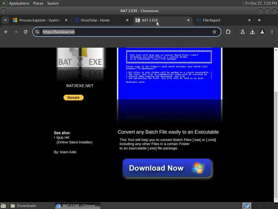Close the BAT 2 EXE tab
Viewport: 278px width, 209px height.
[188, 20]
